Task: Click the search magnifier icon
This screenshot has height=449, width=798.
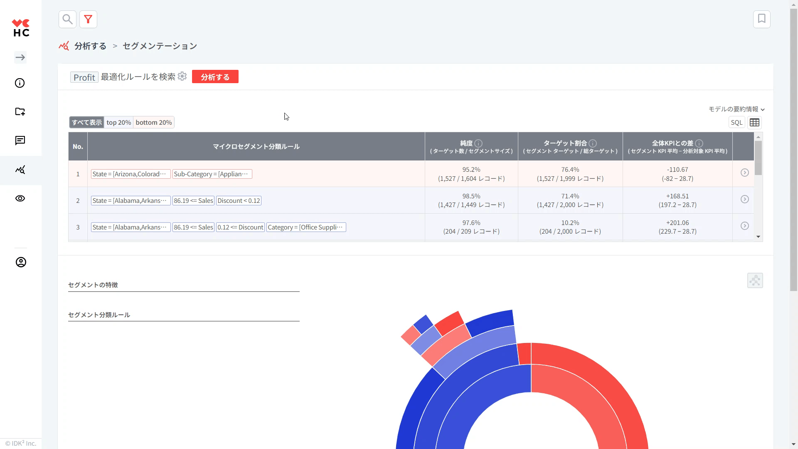Action: [x=67, y=19]
